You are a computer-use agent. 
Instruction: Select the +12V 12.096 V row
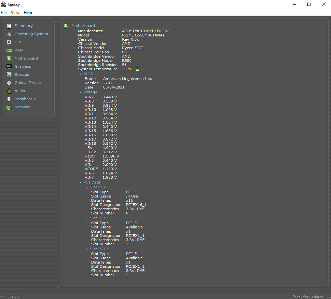102,156
